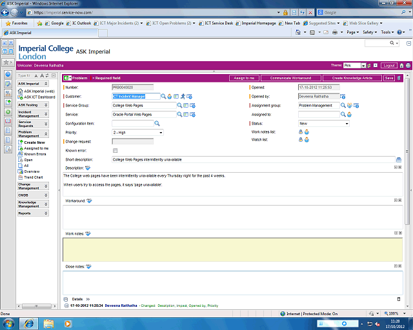Click the Customer field lookup magnifier
413x330 pixels.
(x=164, y=96)
